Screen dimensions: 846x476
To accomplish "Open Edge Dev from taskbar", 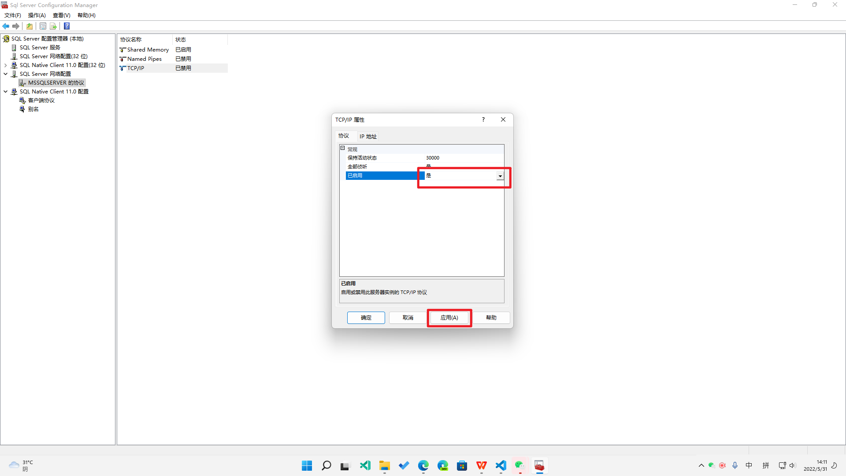I will pos(443,465).
